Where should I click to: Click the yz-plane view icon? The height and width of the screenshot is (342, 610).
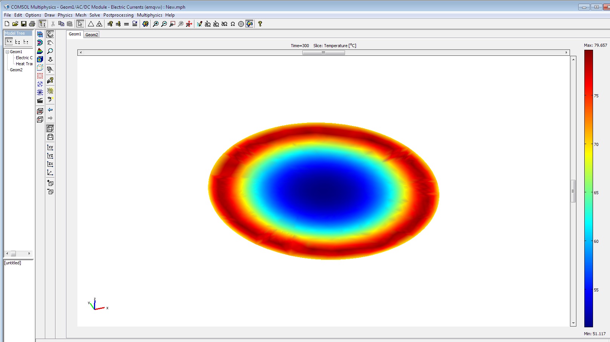[50, 156]
